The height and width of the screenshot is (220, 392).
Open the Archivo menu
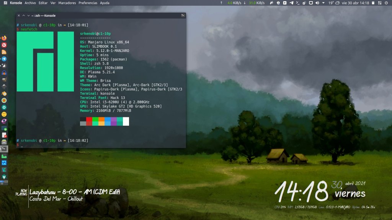click(x=30, y=3)
